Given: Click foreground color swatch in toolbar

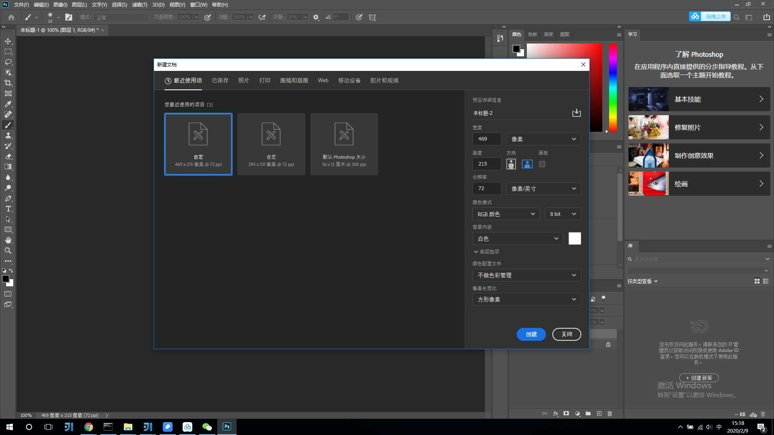Looking at the screenshot, I should coord(6,279).
